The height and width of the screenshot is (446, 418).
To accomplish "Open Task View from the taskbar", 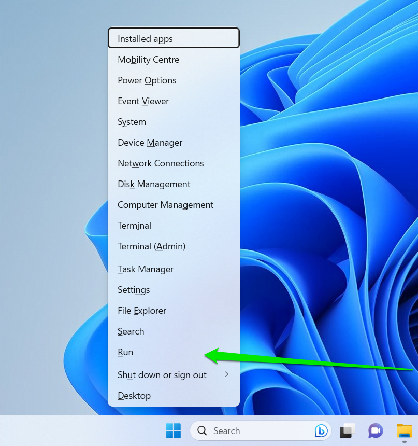I will tap(347, 430).
